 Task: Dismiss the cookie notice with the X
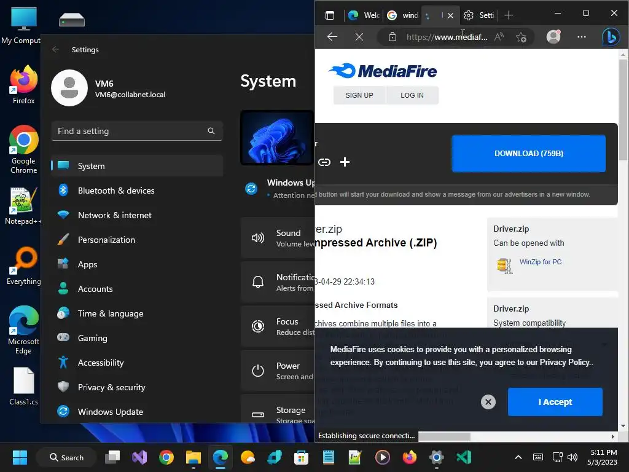pos(488,402)
